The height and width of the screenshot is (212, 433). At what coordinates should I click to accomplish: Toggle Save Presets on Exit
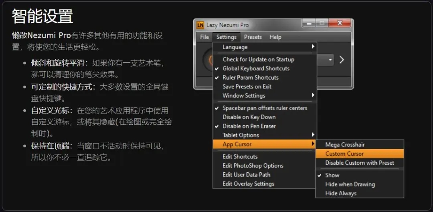point(265,86)
